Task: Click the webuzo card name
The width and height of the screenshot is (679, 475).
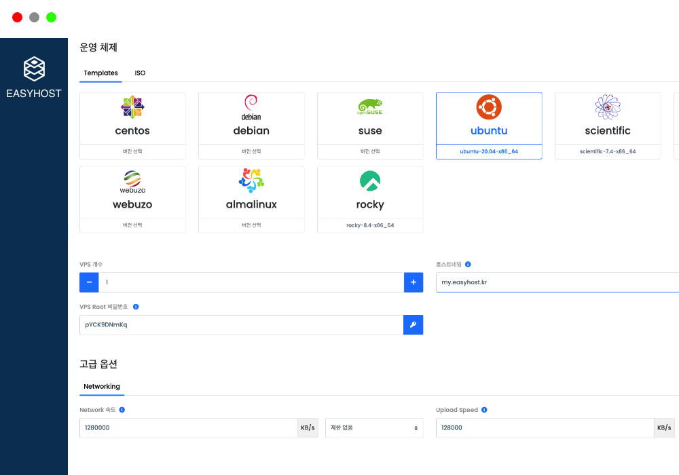Action: coord(132,205)
